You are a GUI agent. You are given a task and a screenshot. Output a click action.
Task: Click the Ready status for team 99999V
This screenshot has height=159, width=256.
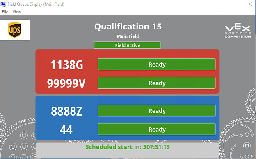pyautogui.click(x=157, y=83)
